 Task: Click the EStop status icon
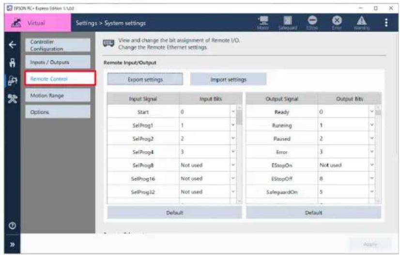tap(312, 23)
